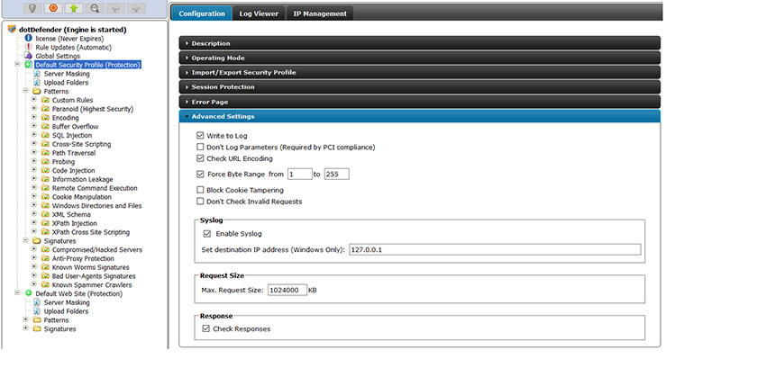Select Cookie Manipulation in the tree
This screenshot has height=368, width=766.
(x=82, y=197)
